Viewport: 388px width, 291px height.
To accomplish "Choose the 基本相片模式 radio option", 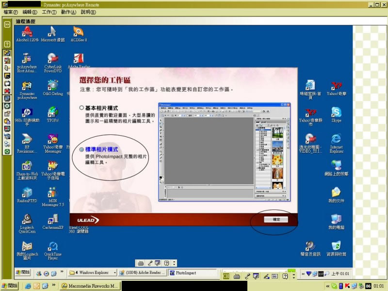I will click(x=81, y=108).
